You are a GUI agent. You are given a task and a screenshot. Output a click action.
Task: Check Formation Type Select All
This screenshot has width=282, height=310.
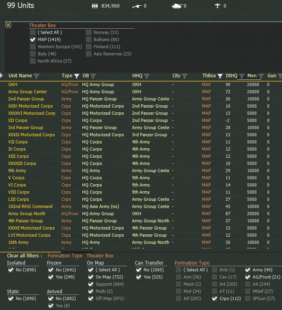coord(179,270)
